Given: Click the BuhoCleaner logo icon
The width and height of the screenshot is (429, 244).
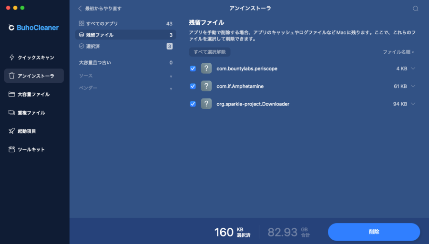Looking at the screenshot, I should tap(11, 27).
